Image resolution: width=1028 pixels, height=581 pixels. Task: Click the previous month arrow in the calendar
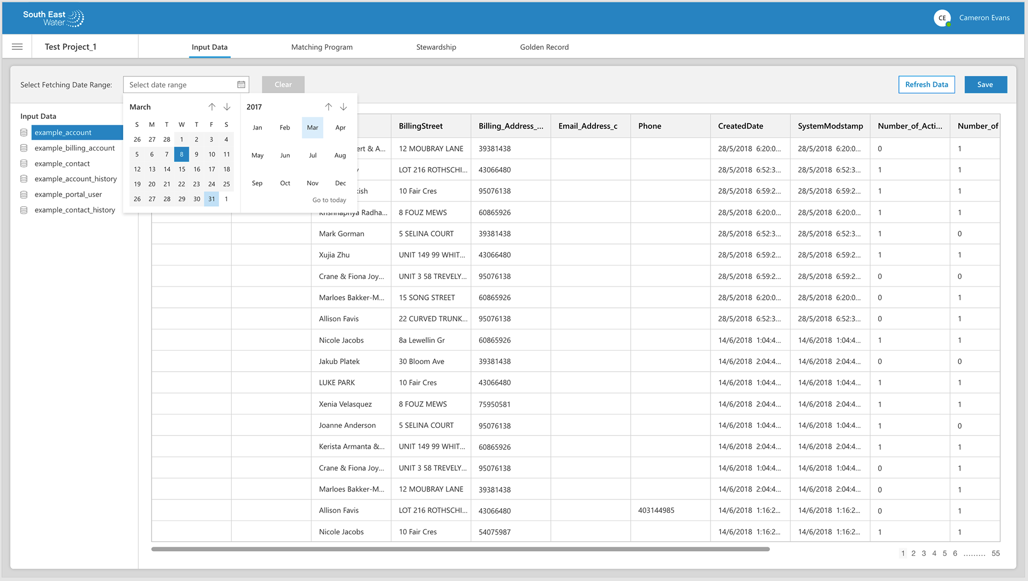tap(211, 107)
